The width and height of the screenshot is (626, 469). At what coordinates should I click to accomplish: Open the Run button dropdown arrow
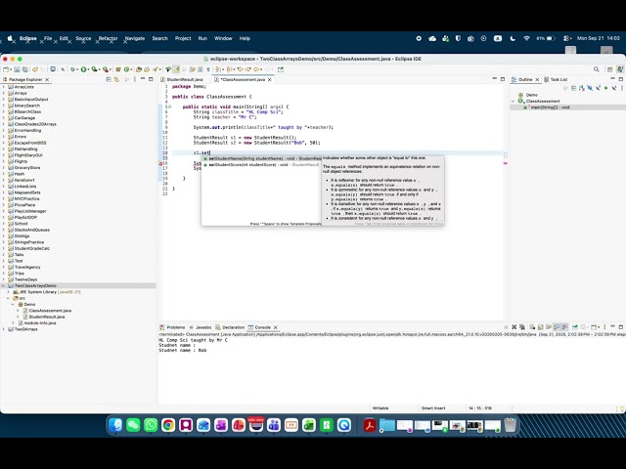88,69
